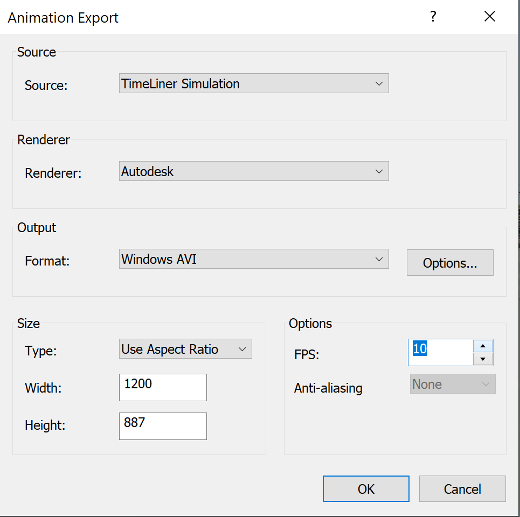Image resolution: width=520 pixels, height=517 pixels.
Task: Click inside the Width input field
Action: pos(162,387)
